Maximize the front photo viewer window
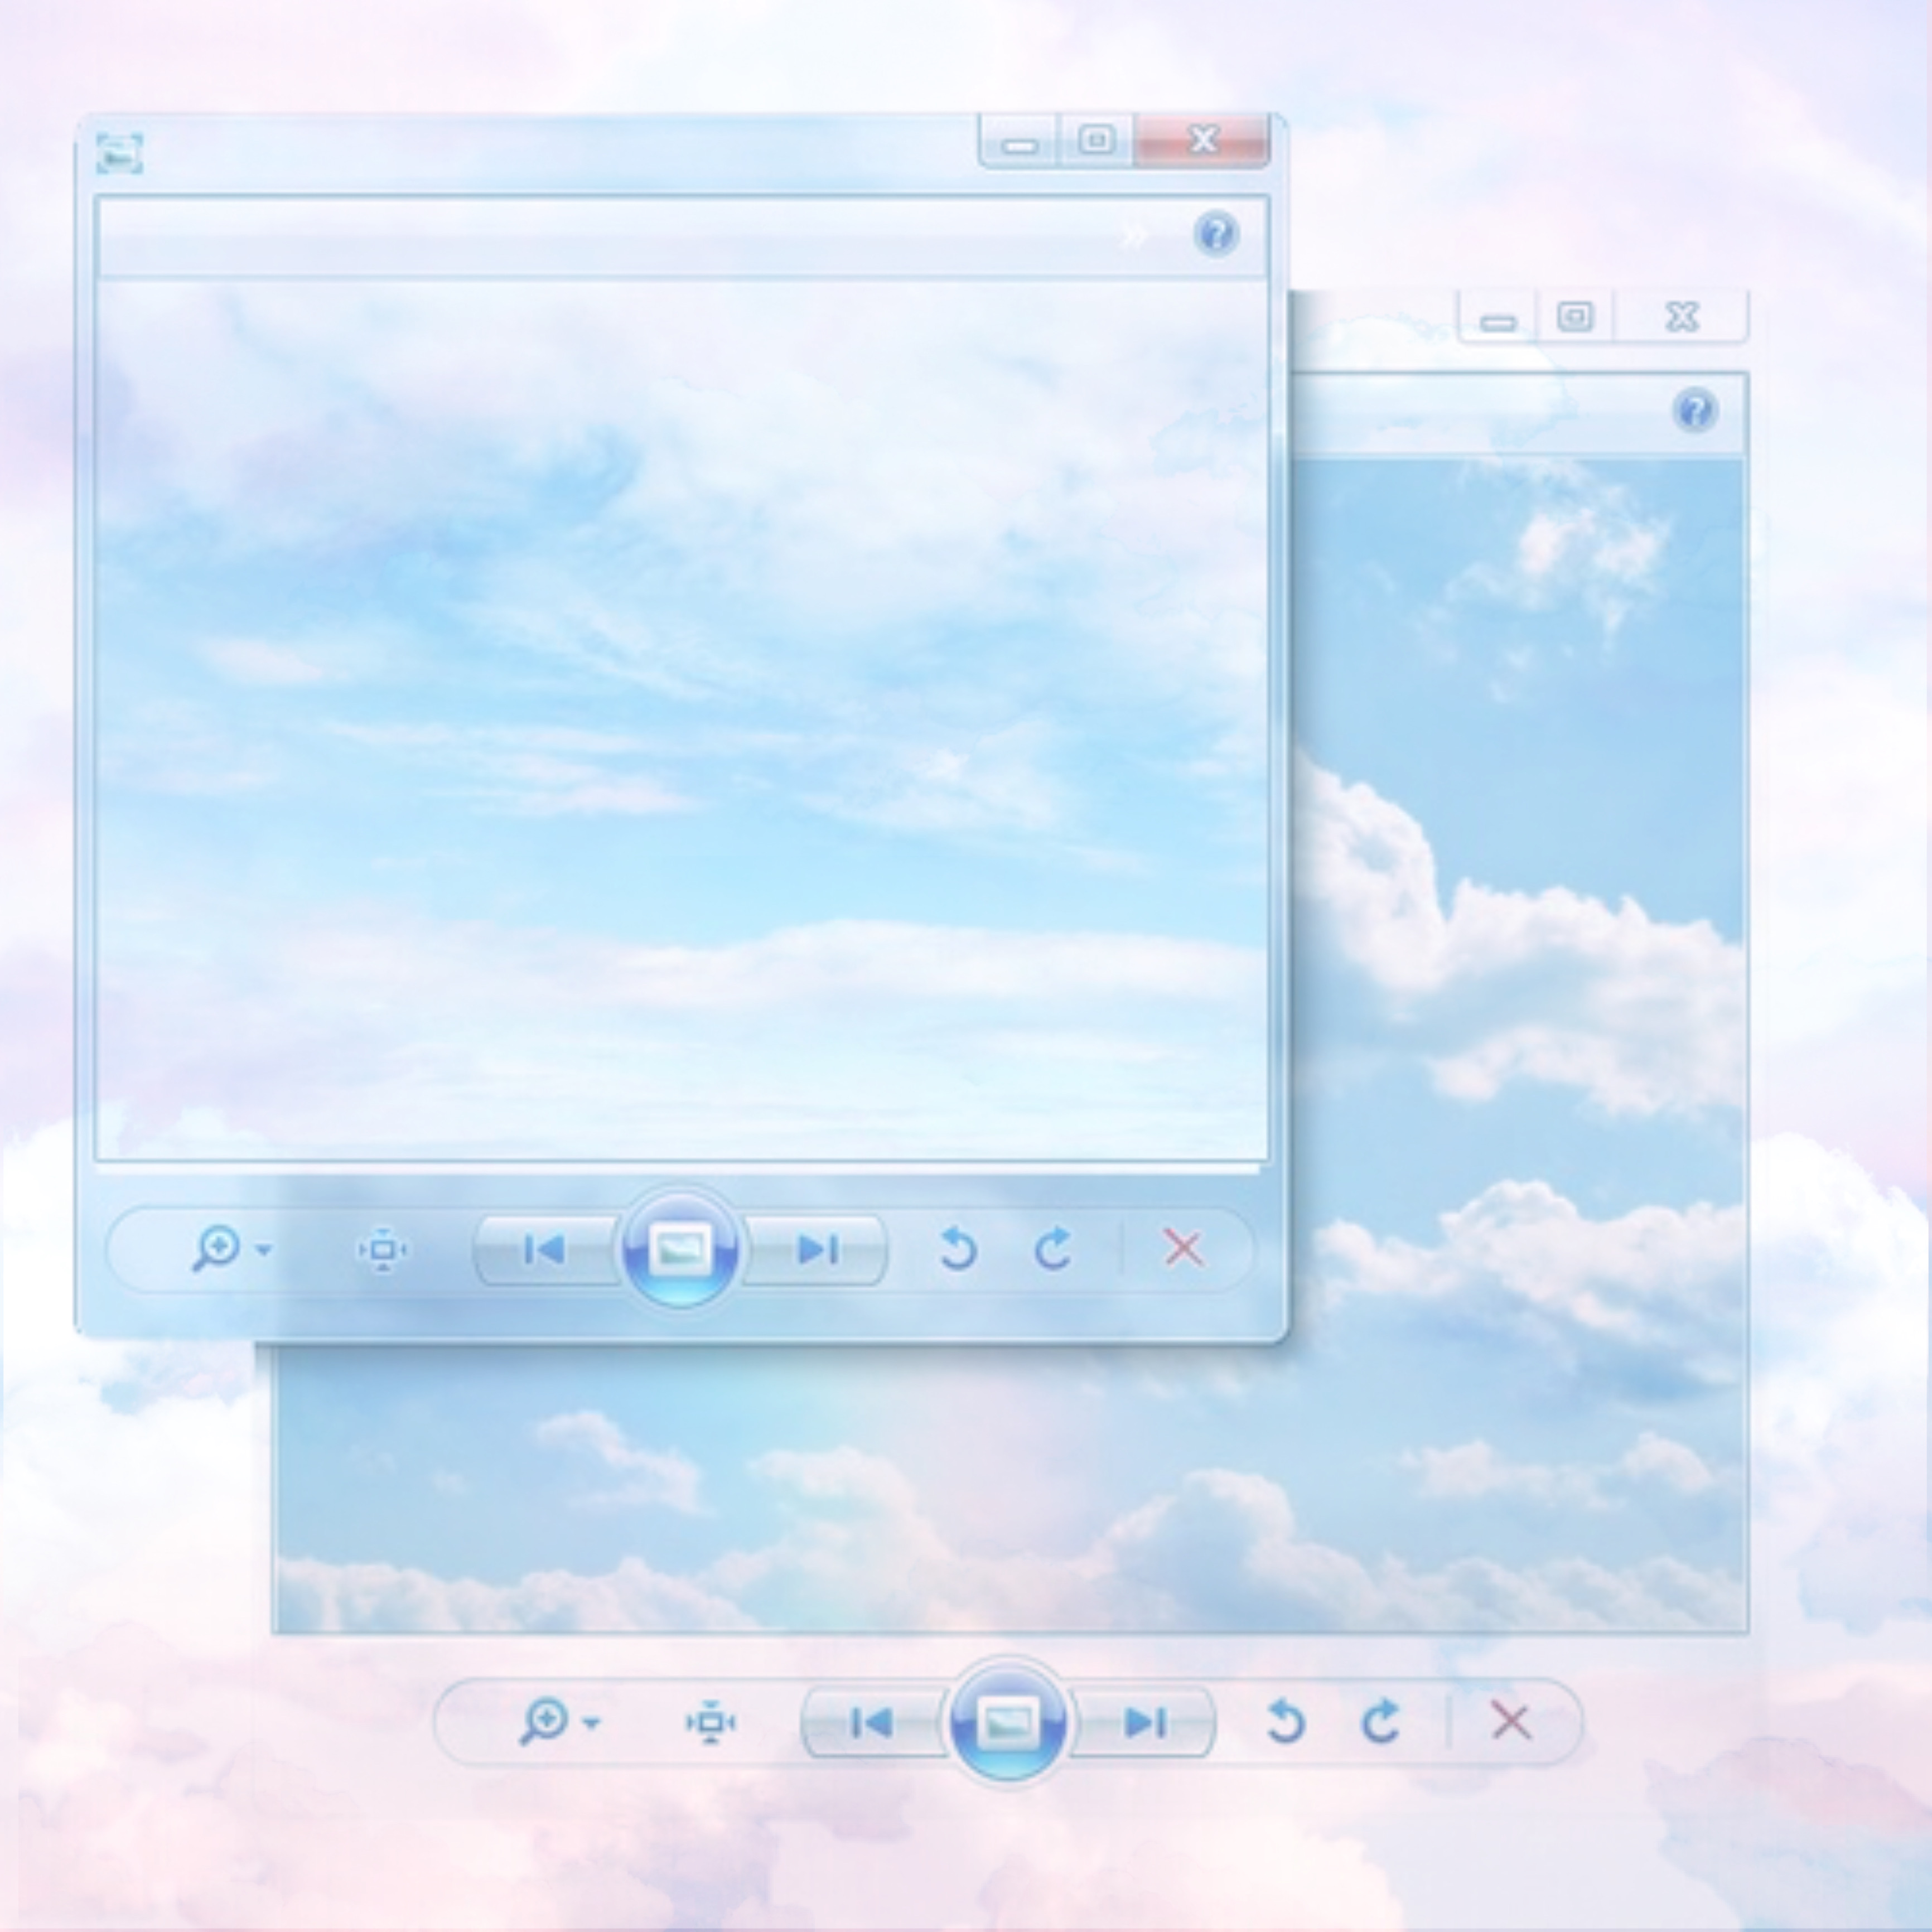1932x1932 pixels. [1096, 141]
